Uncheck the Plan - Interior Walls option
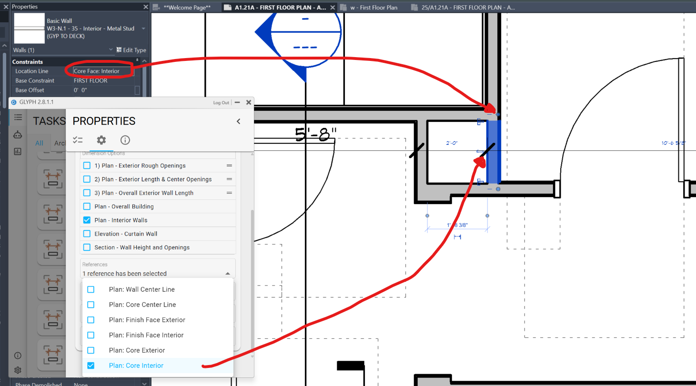 [87, 220]
